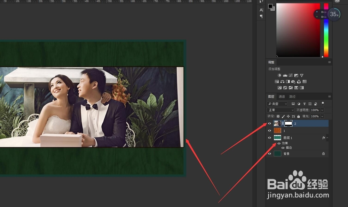This screenshot has height=207, width=348.
Task: Toggle visibility of 效果 effects
Action: [x=279, y=143]
